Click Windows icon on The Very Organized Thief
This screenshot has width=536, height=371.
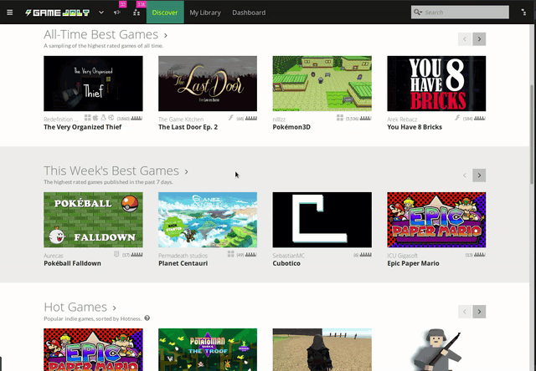87,118
